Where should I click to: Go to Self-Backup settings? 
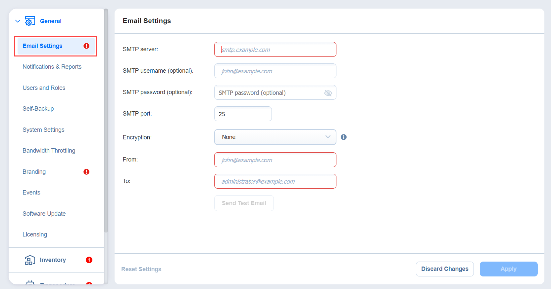[x=38, y=109]
